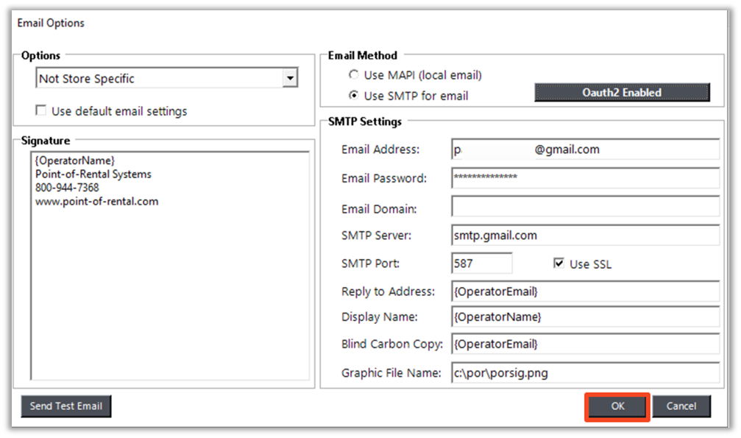This screenshot has height=438, width=741.
Task: Click the Display Name field
Action: coord(585,317)
